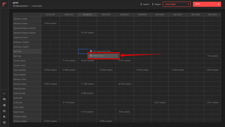
Task: Click the 10.147 custom cell
Action: coord(87,33)
